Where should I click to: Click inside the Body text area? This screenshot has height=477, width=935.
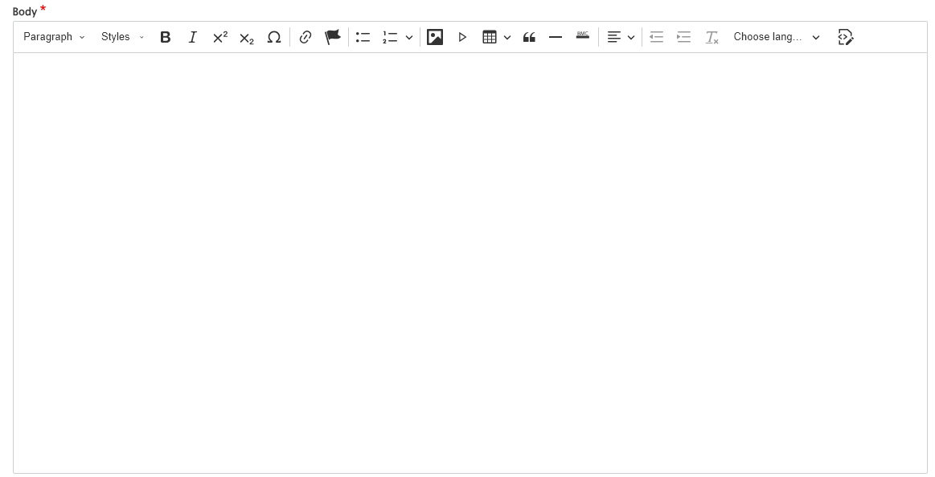470,263
